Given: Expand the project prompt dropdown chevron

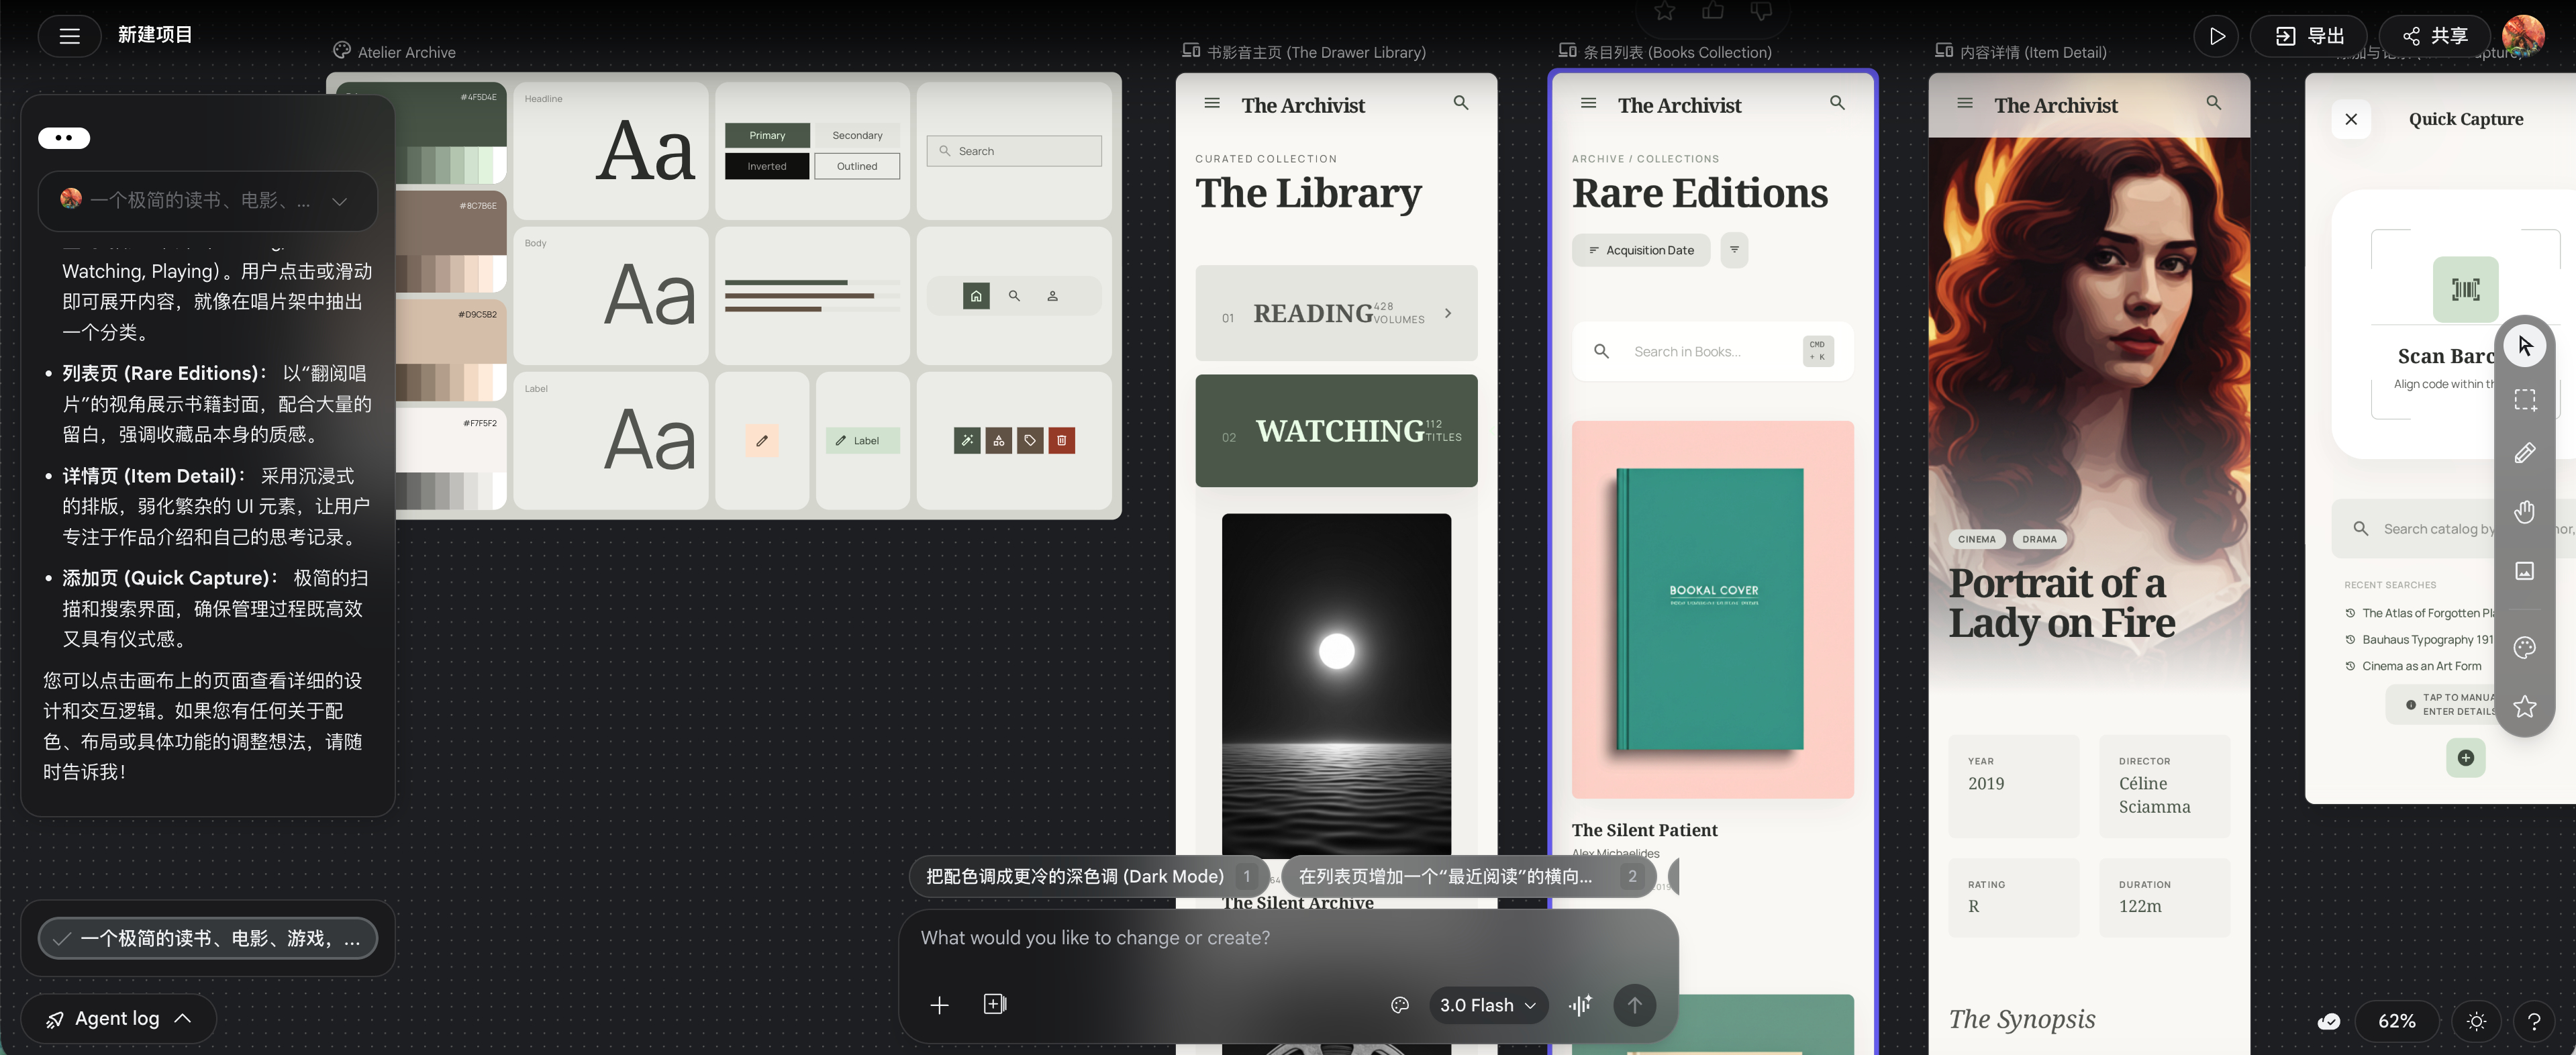Looking at the screenshot, I should tap(340, 201).
